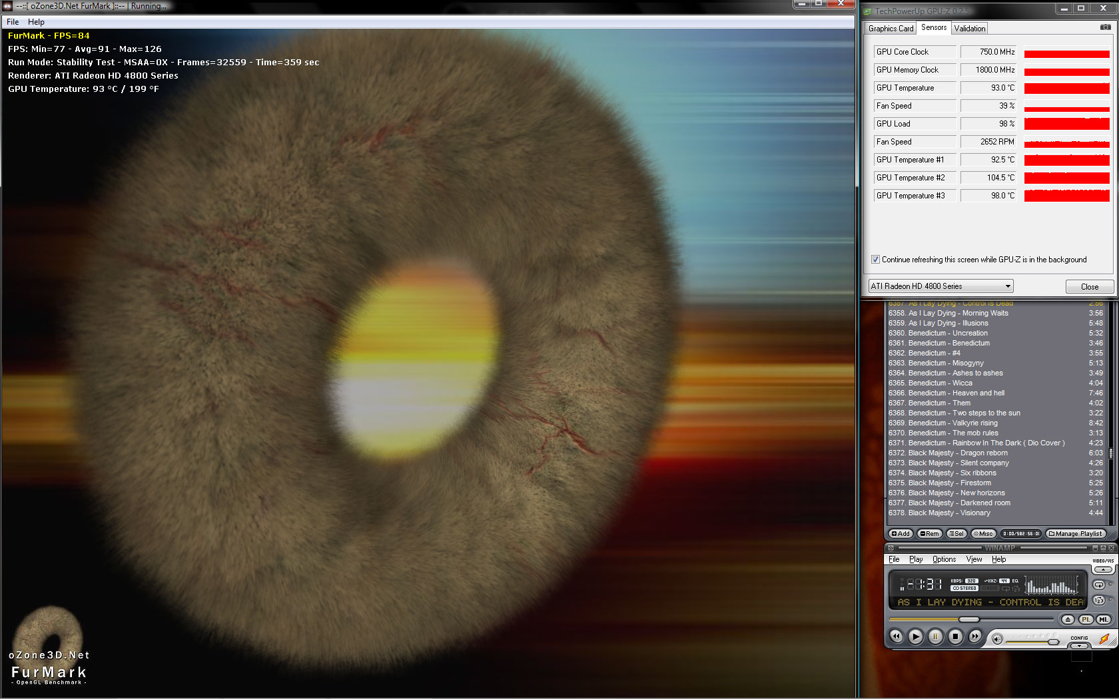Click the GPU Temperature #2 sensor label
The width and height of the screenshot is (1119, 699).
coord(915,178)
